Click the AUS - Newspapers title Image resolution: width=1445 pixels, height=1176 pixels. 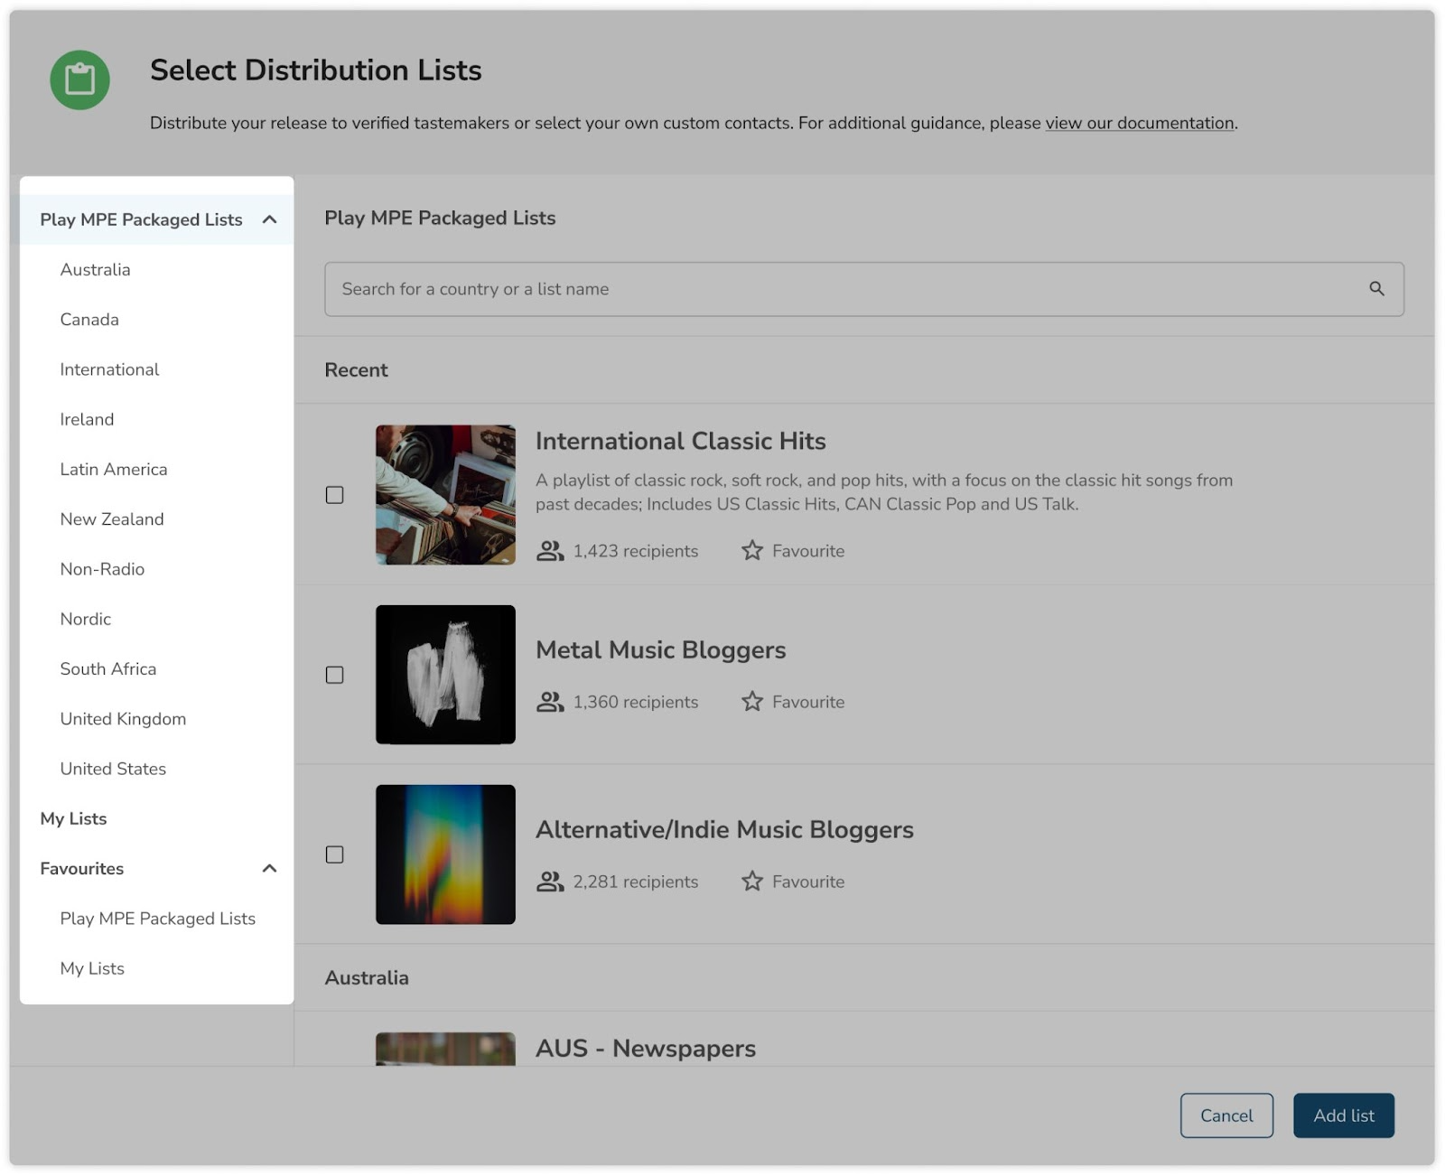coord(646,1048)
